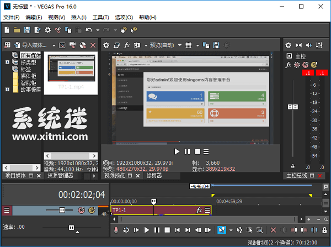
Task: Cut selection with the scissors icon
Action: tap(58, 30)
